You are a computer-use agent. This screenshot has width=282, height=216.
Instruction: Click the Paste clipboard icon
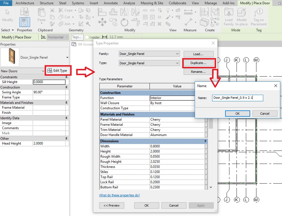(42, 13)
